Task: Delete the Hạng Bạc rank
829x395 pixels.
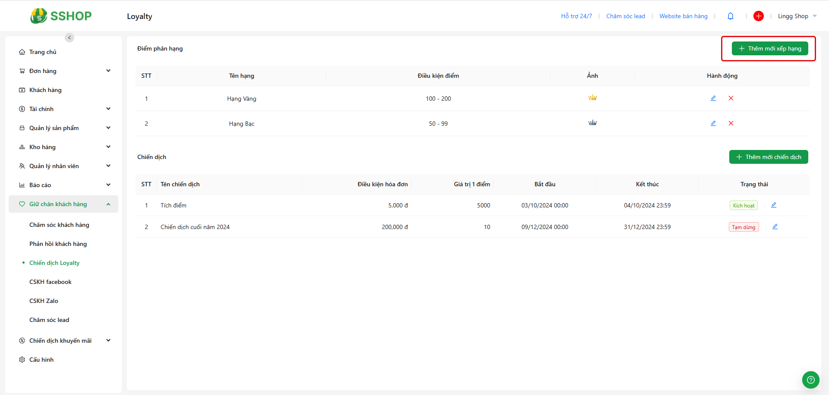Action: tap(731, 124)
